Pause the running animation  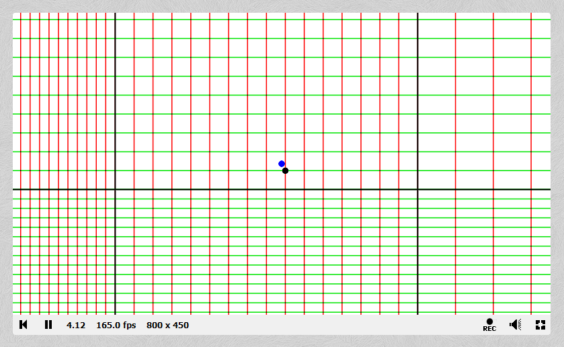point(48,325)
